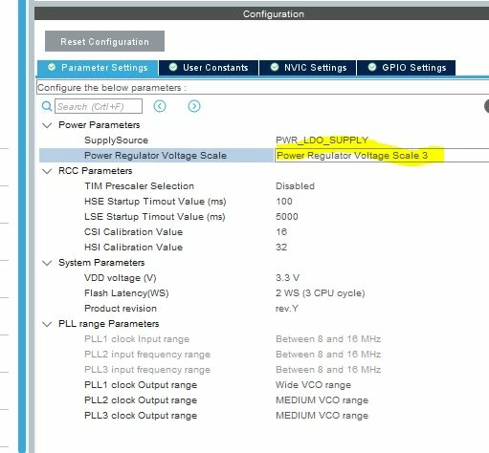Screen dimensions: 489x453
Task: Click the search magnifier icon
Action: tap(47, 106)
